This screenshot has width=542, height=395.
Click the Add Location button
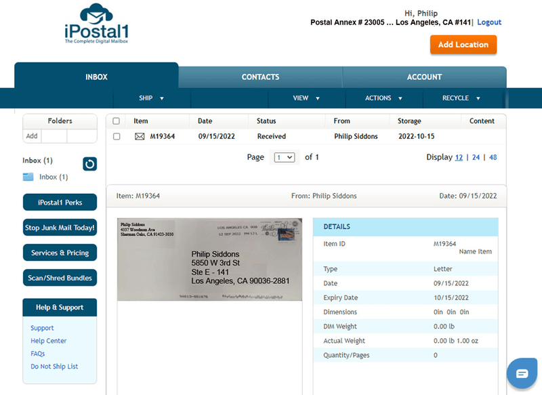(x=463, y=45)
